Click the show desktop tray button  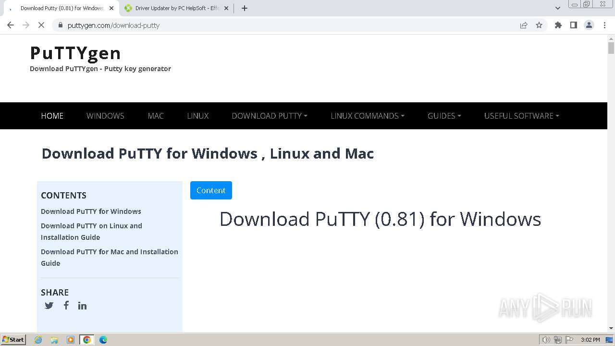[x=609, y=340]
